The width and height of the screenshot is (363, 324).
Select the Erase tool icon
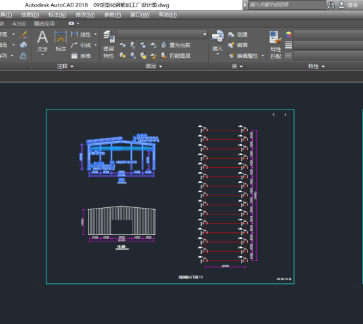pyautogui.click(x=24, y=35)
